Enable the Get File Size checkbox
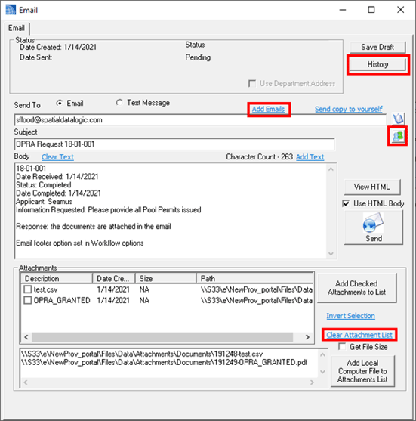The image size is (416, 421). (x=342, y=347)
